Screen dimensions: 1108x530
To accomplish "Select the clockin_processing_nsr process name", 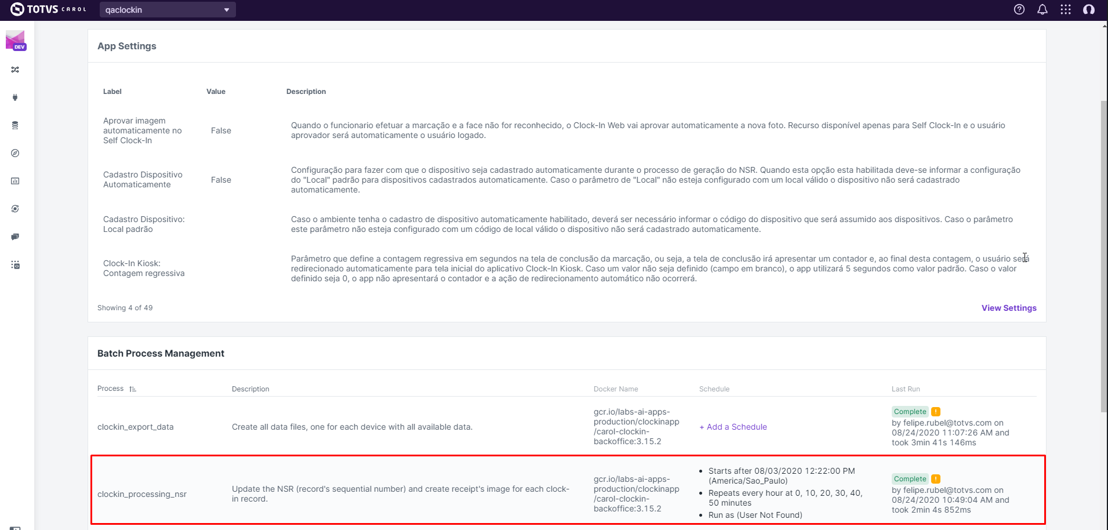I will coord(142,494).
